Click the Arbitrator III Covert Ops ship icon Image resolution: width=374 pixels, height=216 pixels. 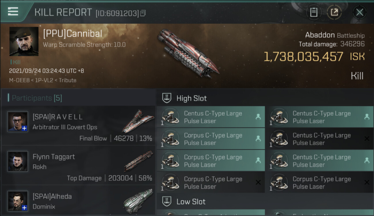[138, 121]
